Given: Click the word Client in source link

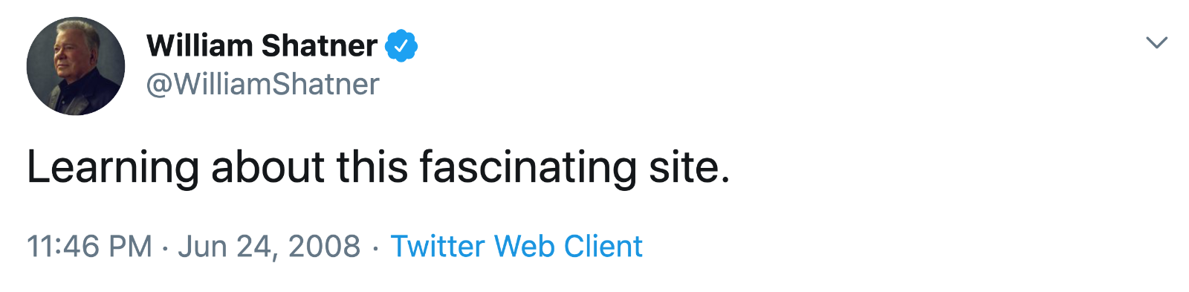Looking at the screenshot, I should click(603, 246).
